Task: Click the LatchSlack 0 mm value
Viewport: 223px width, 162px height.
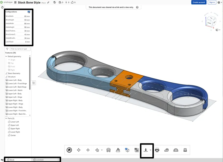Action: pos(27,42)
